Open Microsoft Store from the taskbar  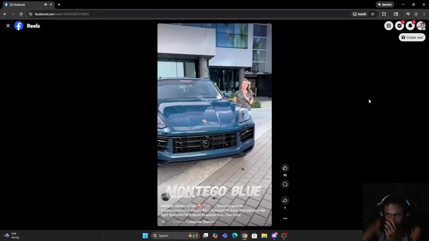pyautogui.click(x=254, y=236)
